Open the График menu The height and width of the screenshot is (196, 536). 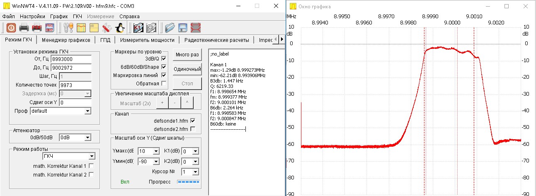click(58, 16)
